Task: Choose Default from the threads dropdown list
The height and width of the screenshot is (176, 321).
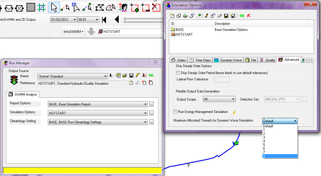Action: (280, 126)
